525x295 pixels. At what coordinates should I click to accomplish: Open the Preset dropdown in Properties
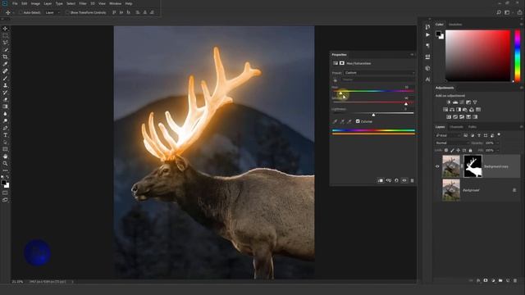tap(379, 73)
